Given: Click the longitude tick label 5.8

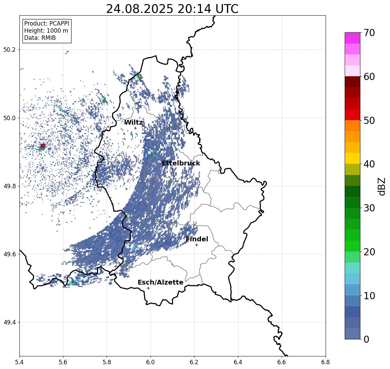Looking at the screenshot, I should (x=107, y=363).
